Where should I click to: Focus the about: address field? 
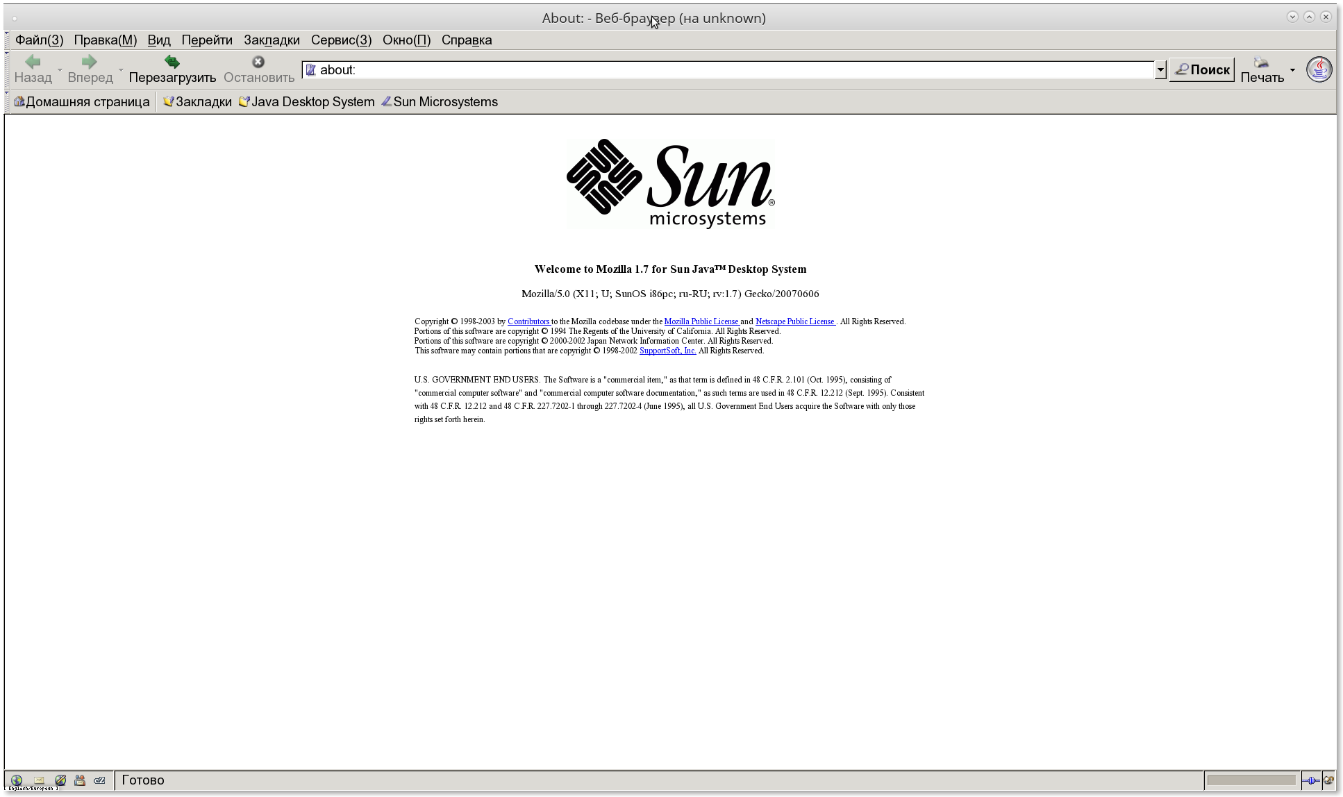(x=729, y=69)
